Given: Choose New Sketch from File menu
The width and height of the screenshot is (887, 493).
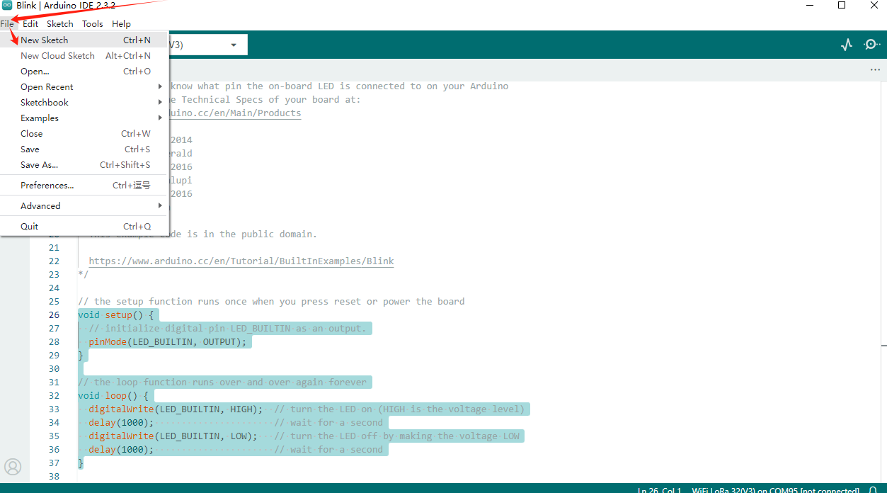Looking at the screenshot, I should [x=84, y=40].
